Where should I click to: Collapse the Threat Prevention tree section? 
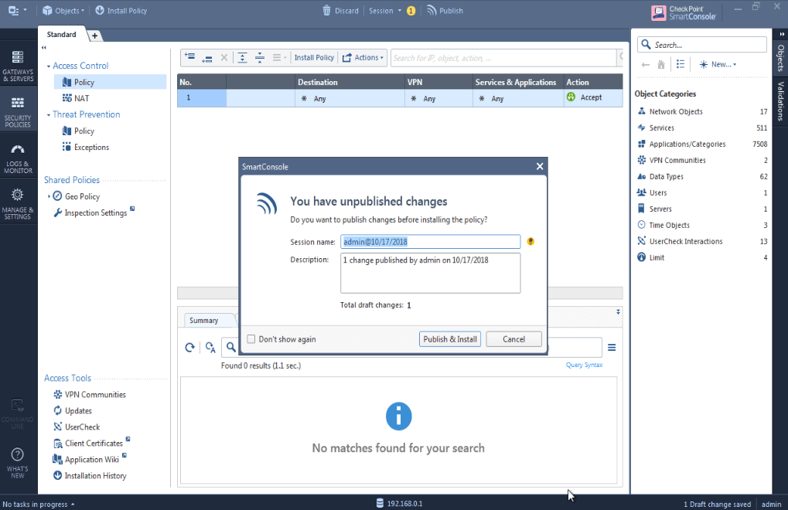coord(49,114)
